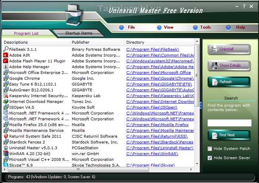Image resolution: width=259 pixels, height=183 pixels.
Task: Click the Microsoft Office Enterprise row icon
Action: pyautogui.click(x=6, y=72)
